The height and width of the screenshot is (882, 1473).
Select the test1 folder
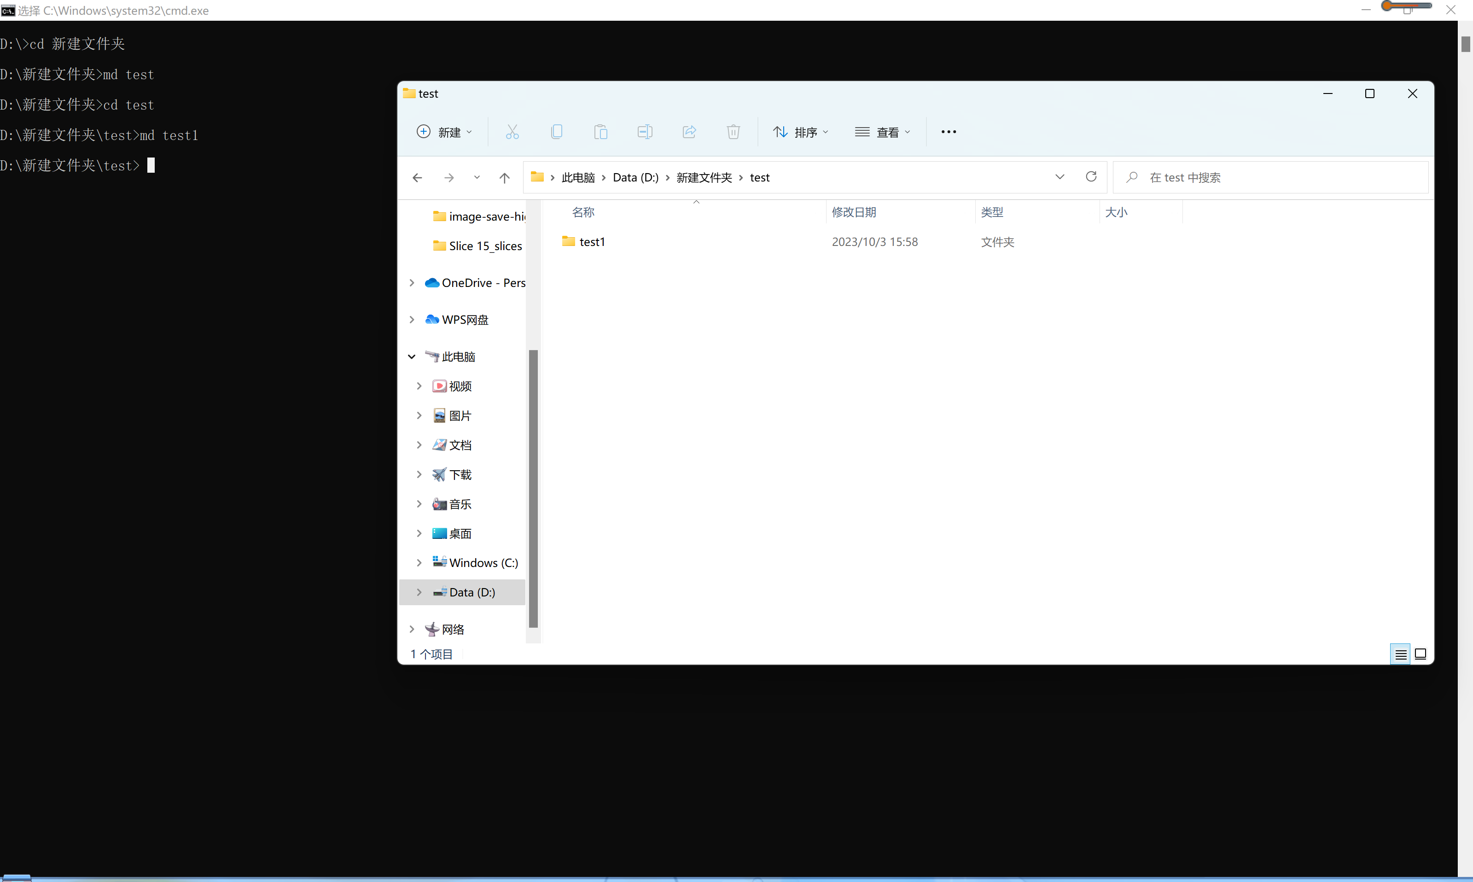pos(591,241)
